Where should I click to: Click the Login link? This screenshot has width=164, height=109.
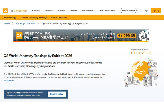click(146, 11)
